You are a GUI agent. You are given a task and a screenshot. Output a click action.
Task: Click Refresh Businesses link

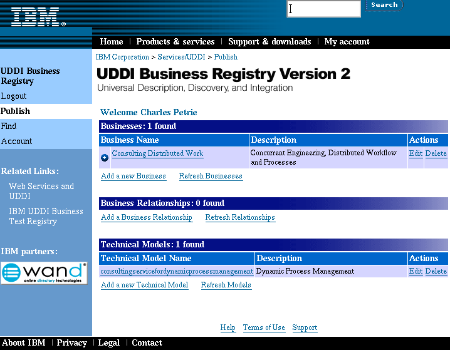[211, 176]
